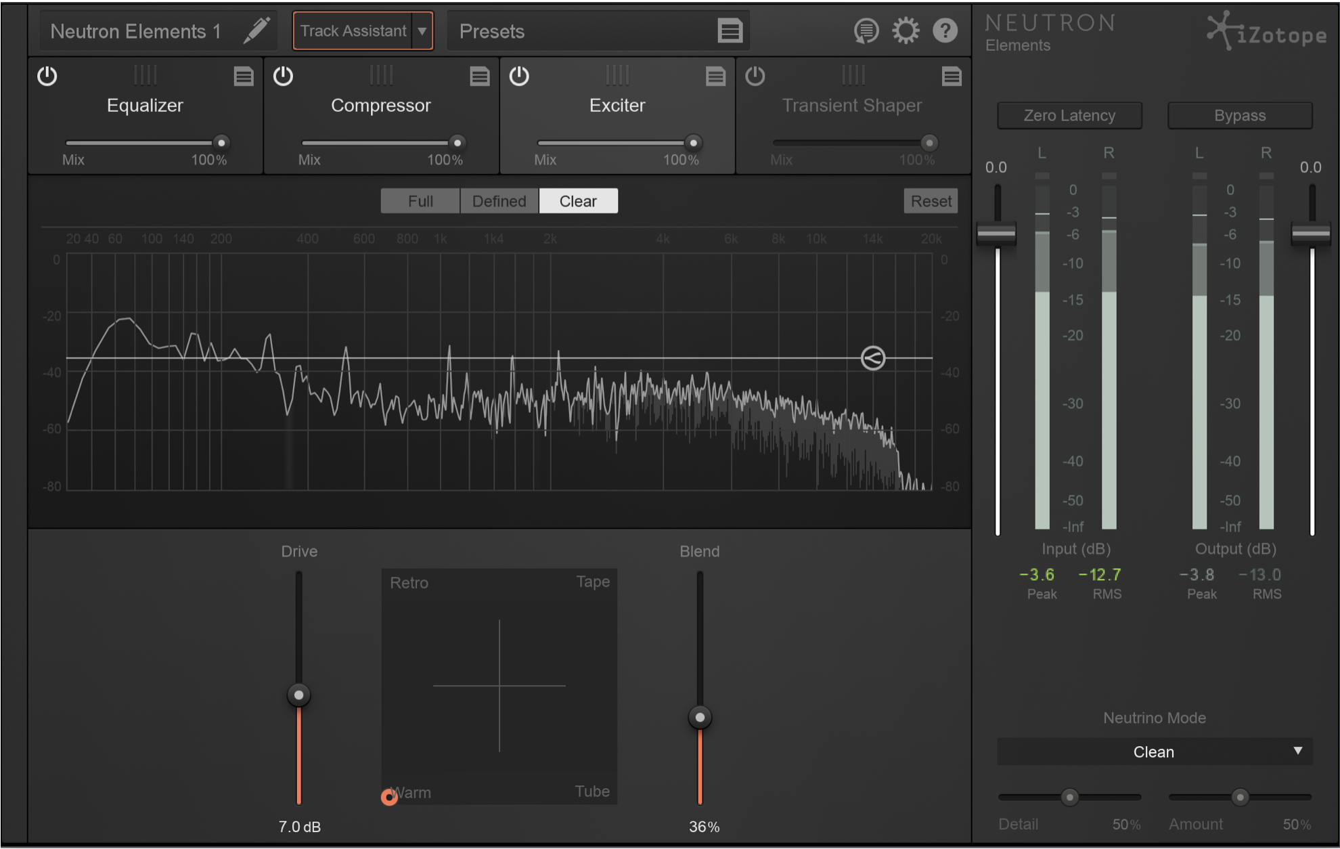
Task: Click the post-filter node on the spectrum
Action: pyautogui.click(x=873, y=358)
